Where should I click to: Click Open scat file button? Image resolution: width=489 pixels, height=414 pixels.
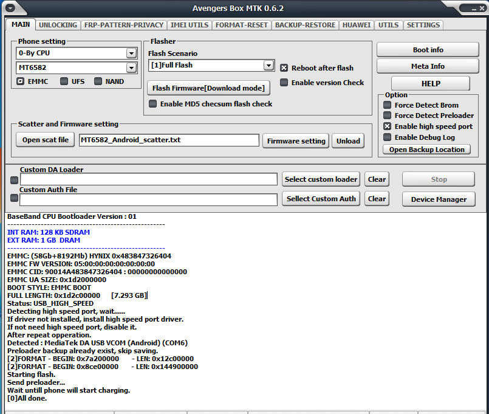tap(45, 140)
